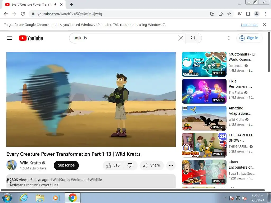The width and height of the screenshot is (271, 203).
Task: Open the Octonauts channel name
Action: coord(236,66)
